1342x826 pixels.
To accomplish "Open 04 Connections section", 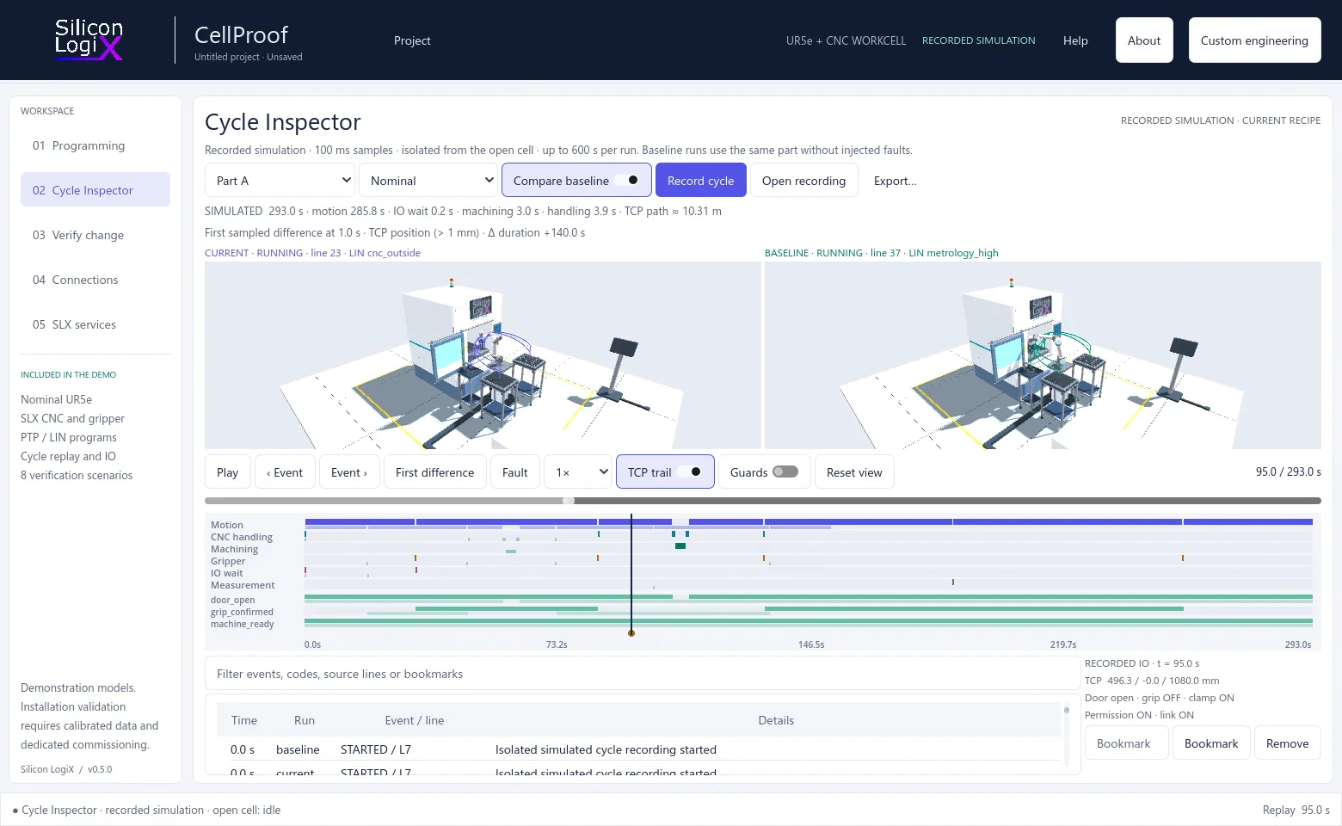I will click(x=95, y=280).
